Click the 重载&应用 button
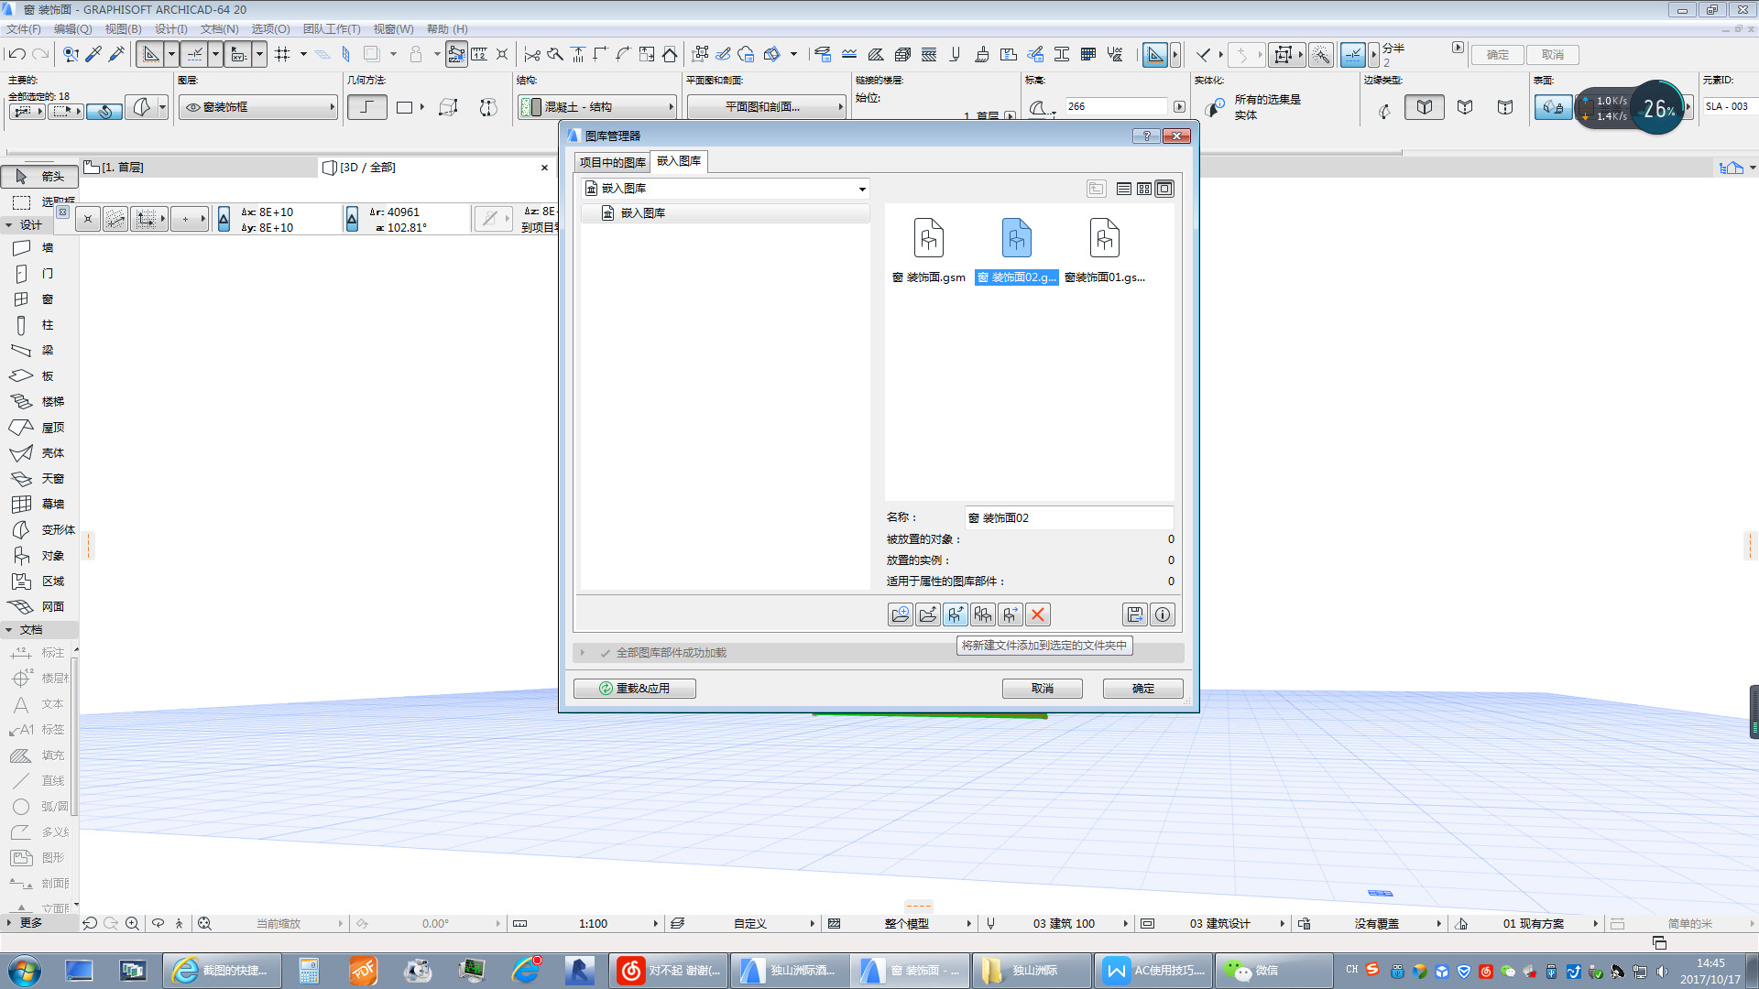 click(634, 689)
